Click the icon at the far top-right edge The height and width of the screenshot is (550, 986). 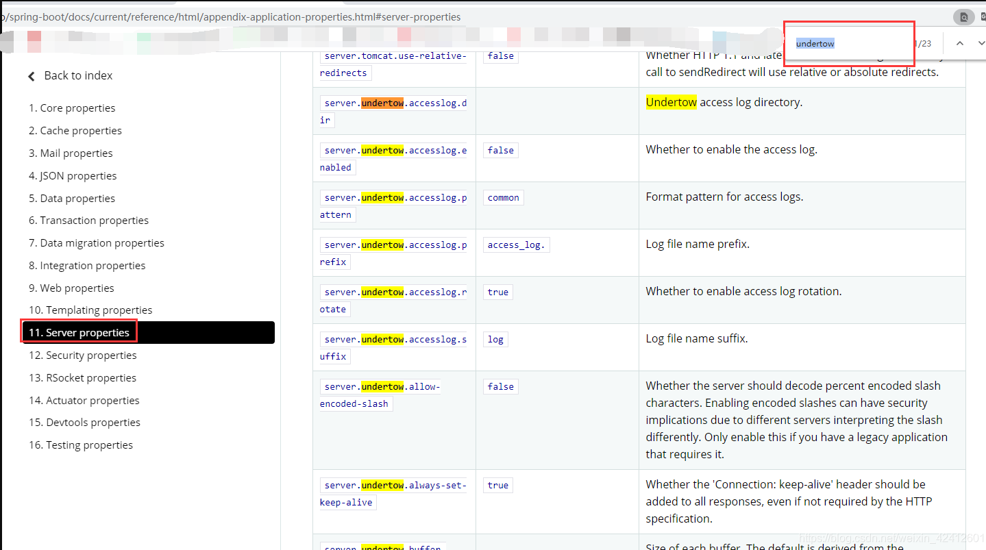click(x=982, y=16)
